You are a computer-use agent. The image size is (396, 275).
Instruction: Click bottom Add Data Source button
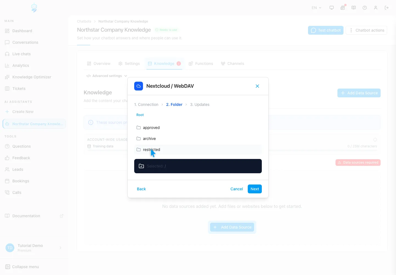pyautogui.click(x=232, y=227)
